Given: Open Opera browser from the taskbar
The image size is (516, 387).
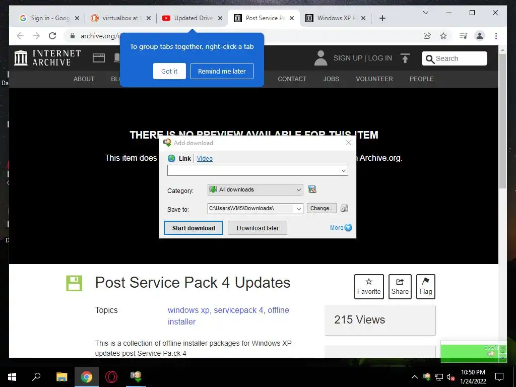Looking at the screenshot, I should tap(111, 377).
